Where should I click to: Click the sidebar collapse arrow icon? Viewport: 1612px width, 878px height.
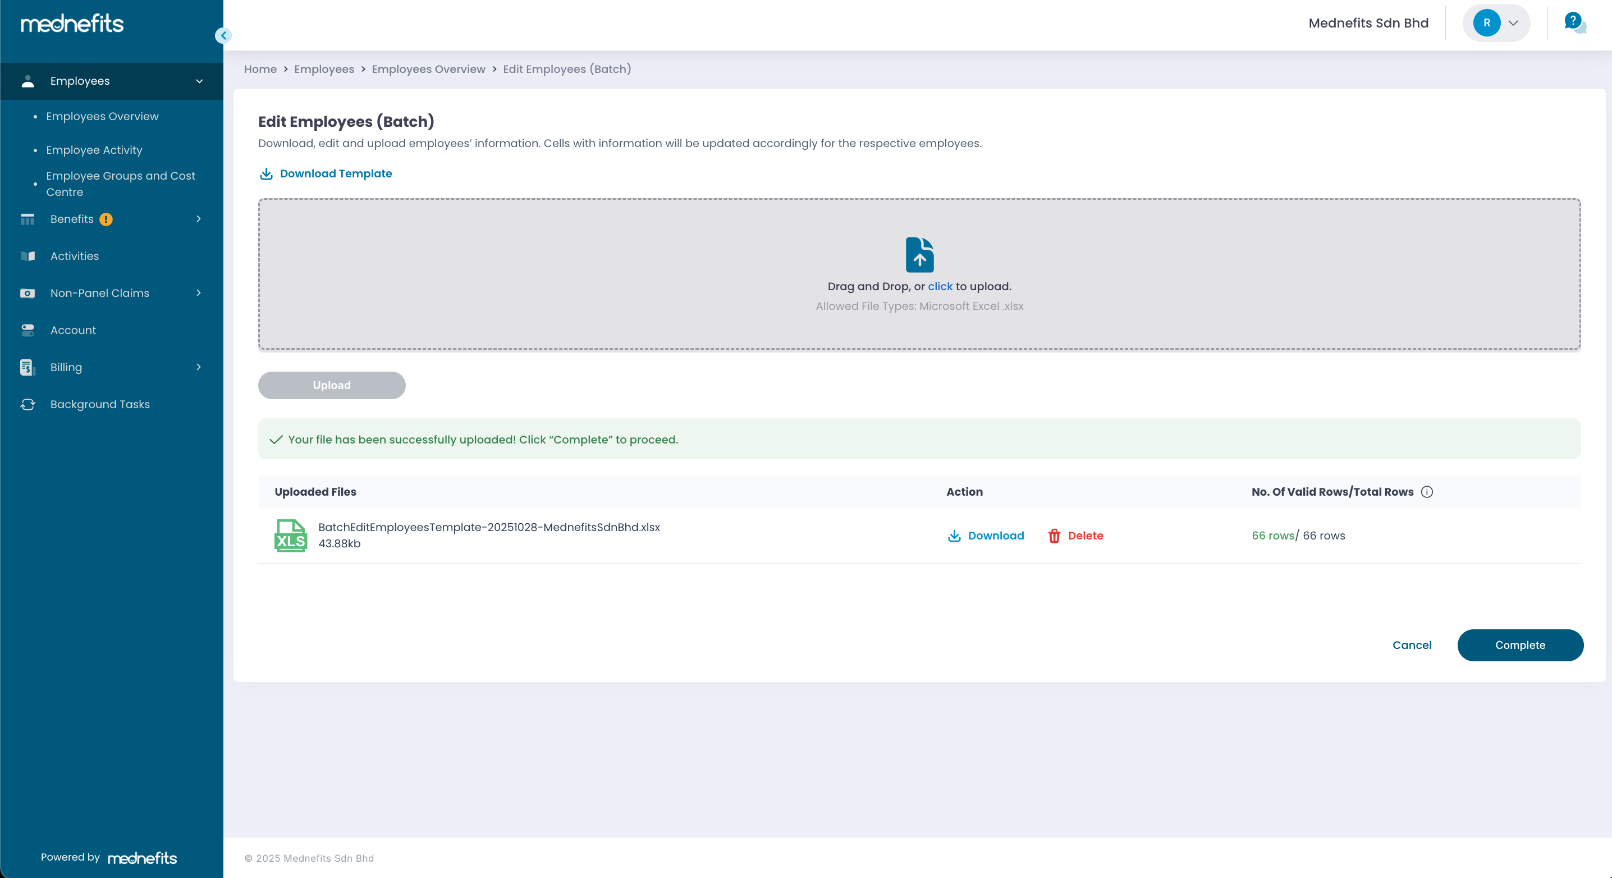[223, 36]
